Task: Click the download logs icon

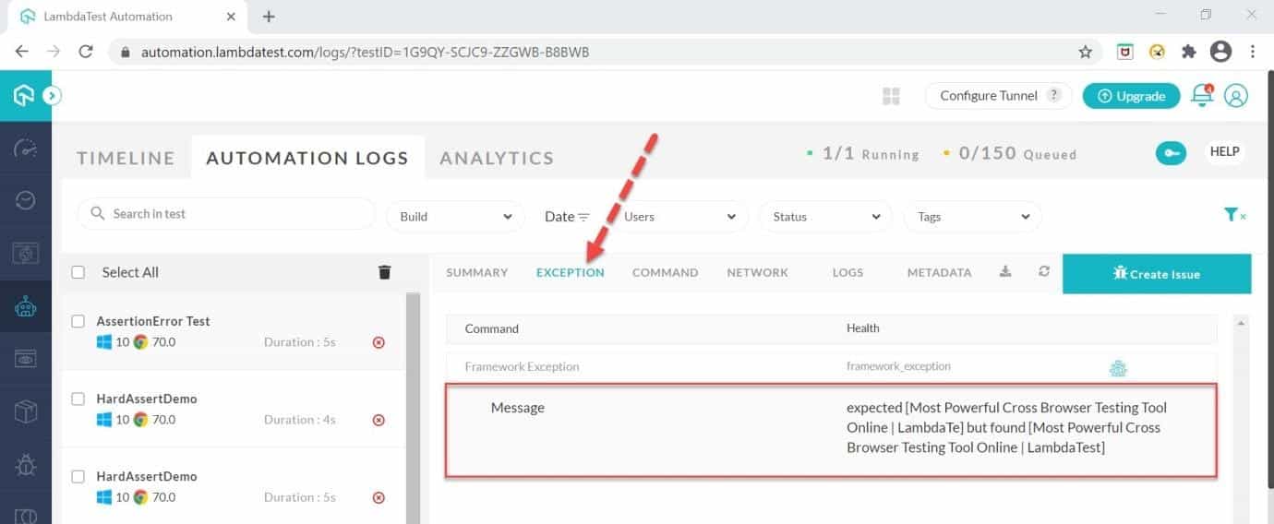Action: (1005, 271)
